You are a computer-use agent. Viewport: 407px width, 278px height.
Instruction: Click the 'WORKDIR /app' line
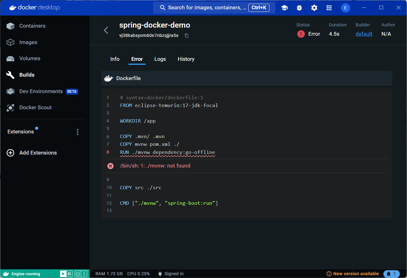[x=138, y=121]
